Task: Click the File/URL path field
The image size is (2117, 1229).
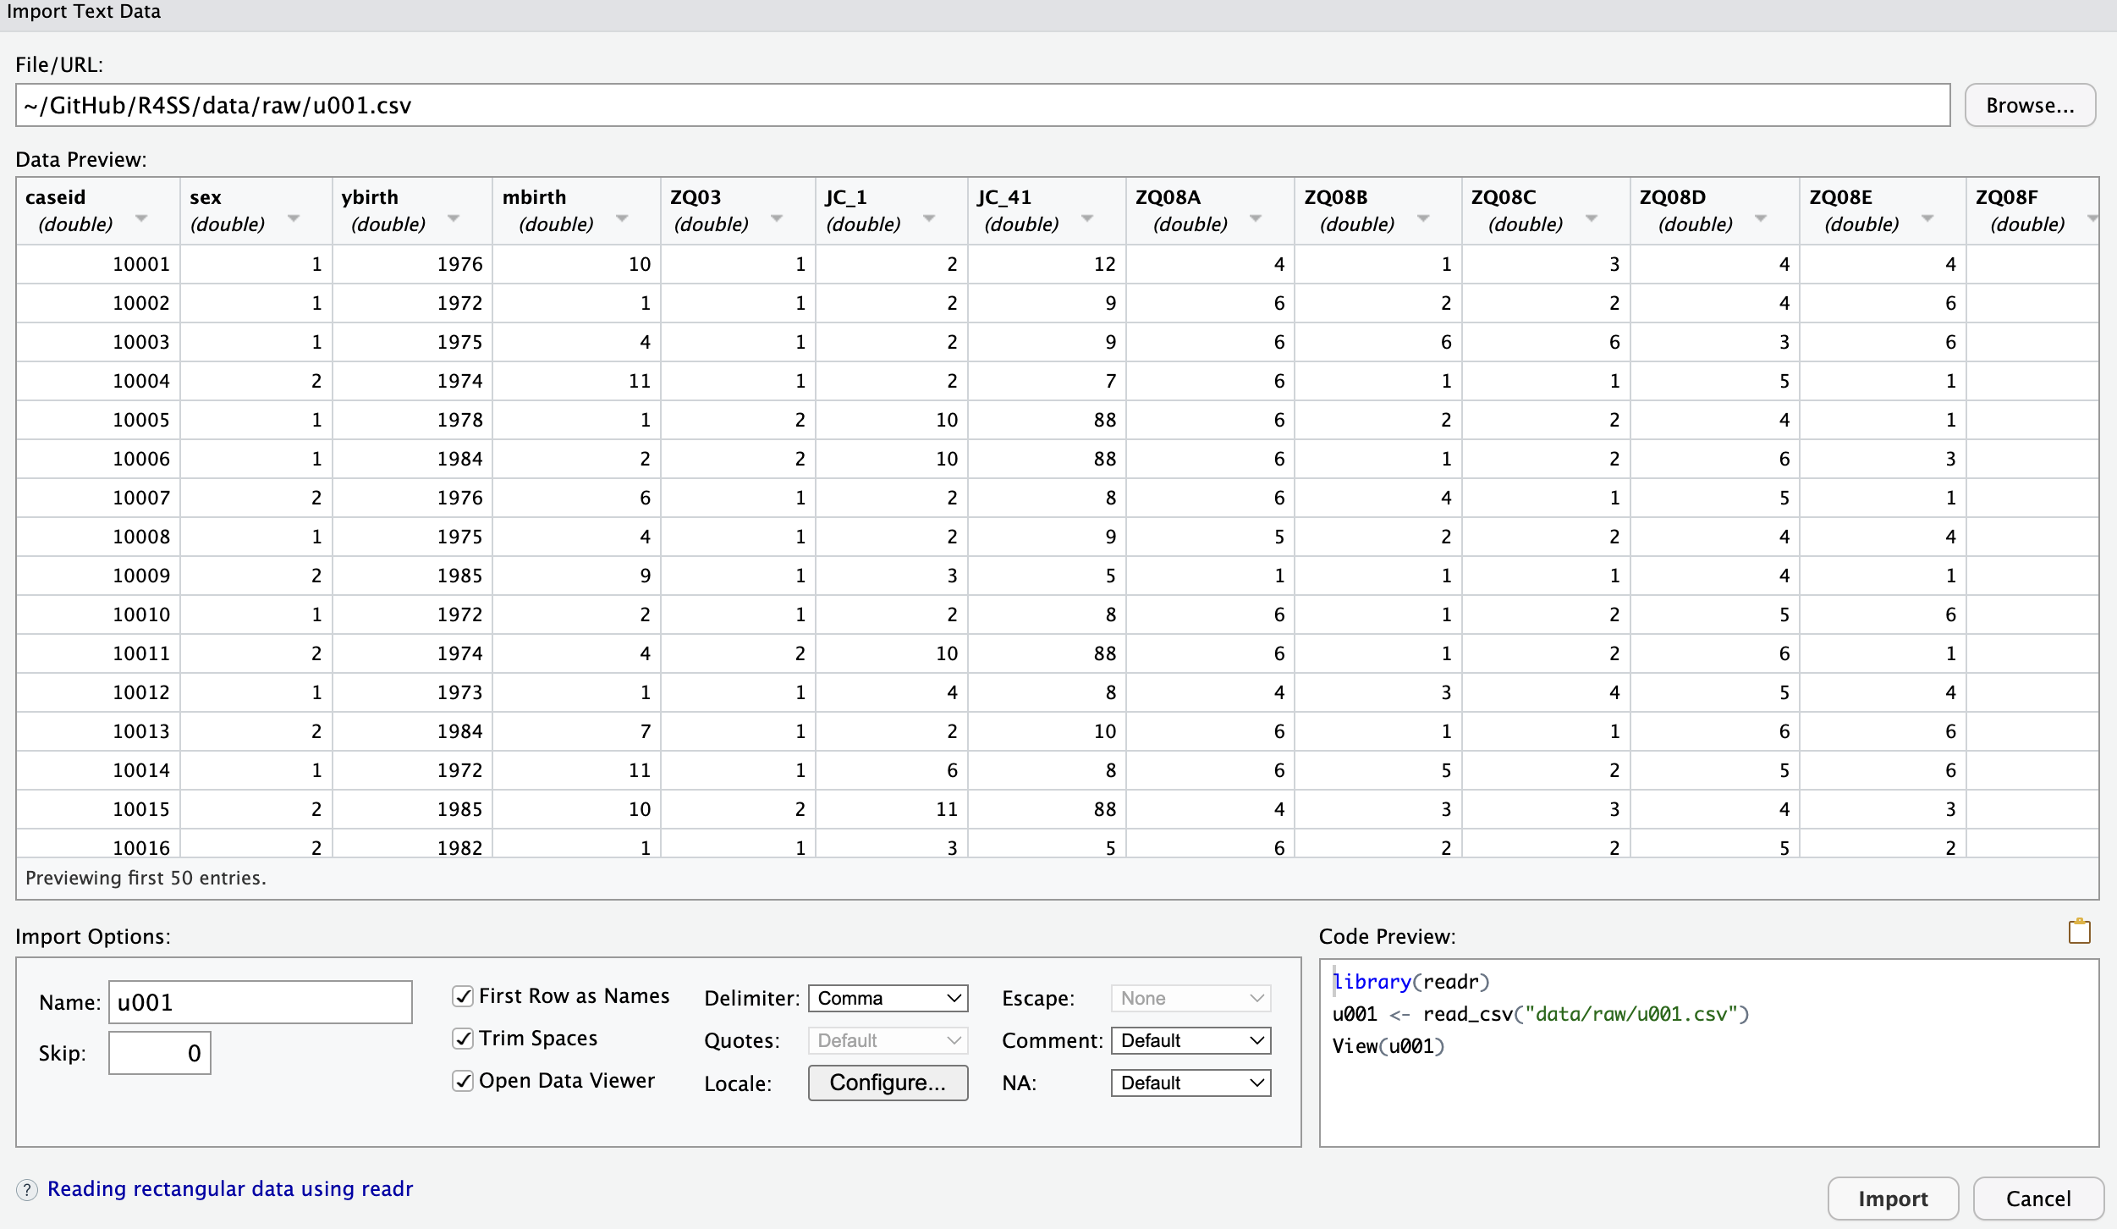Action: 982,105
